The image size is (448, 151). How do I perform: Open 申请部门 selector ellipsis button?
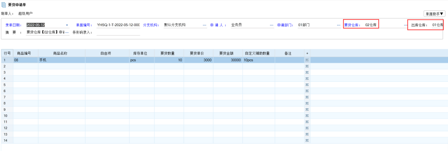338,25
